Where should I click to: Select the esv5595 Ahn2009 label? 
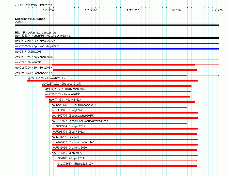tap(28, 62)
